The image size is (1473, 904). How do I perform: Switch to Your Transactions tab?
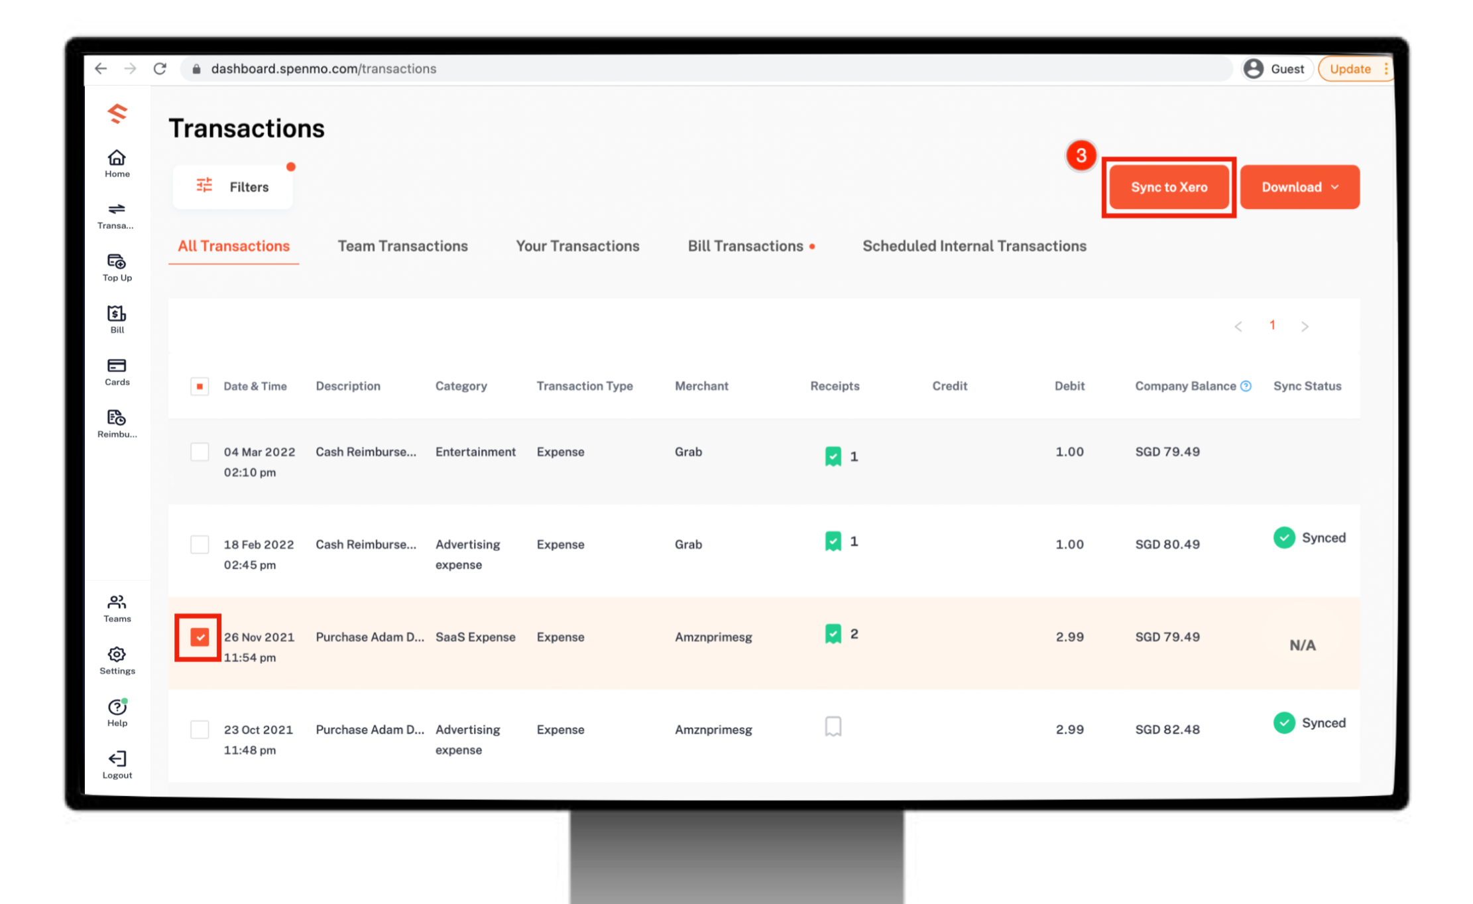coord(577,246)
